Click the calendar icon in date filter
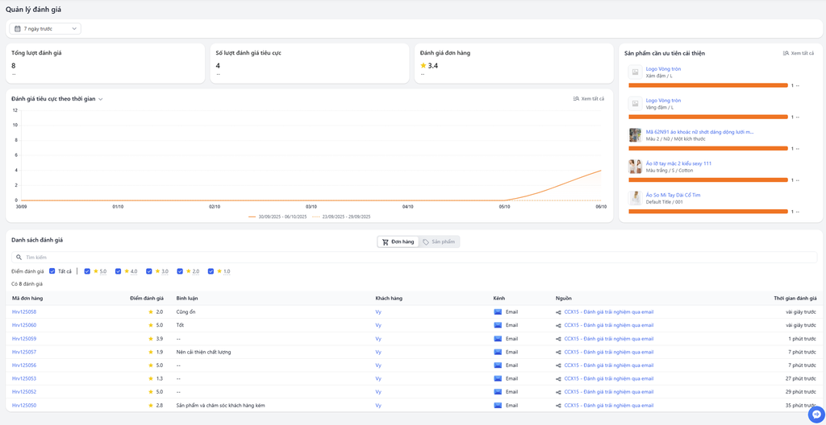The image size is (826, 425). pos(18,29)
